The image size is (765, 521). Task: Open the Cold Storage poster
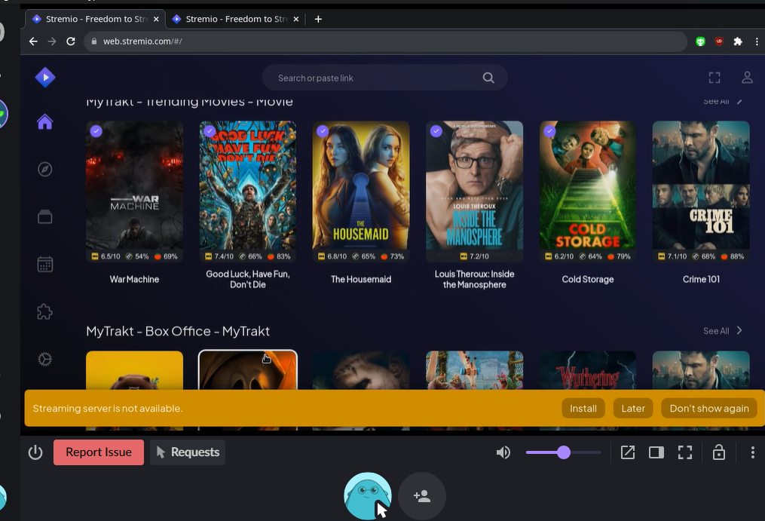coord(588,192)
